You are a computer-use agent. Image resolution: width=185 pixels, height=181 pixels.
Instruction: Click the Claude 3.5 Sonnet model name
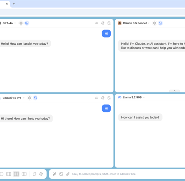tap(135, 23)
